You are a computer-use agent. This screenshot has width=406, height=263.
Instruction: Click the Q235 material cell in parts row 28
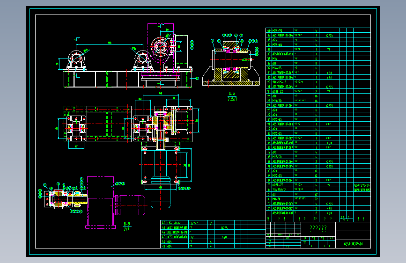pyautogui.click(x=329, y=87)
